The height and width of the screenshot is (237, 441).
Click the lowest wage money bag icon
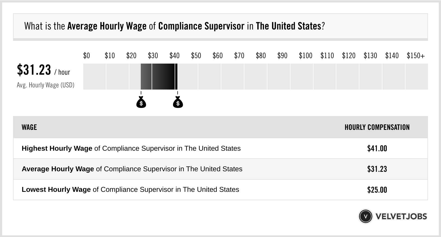pos(141,103)
